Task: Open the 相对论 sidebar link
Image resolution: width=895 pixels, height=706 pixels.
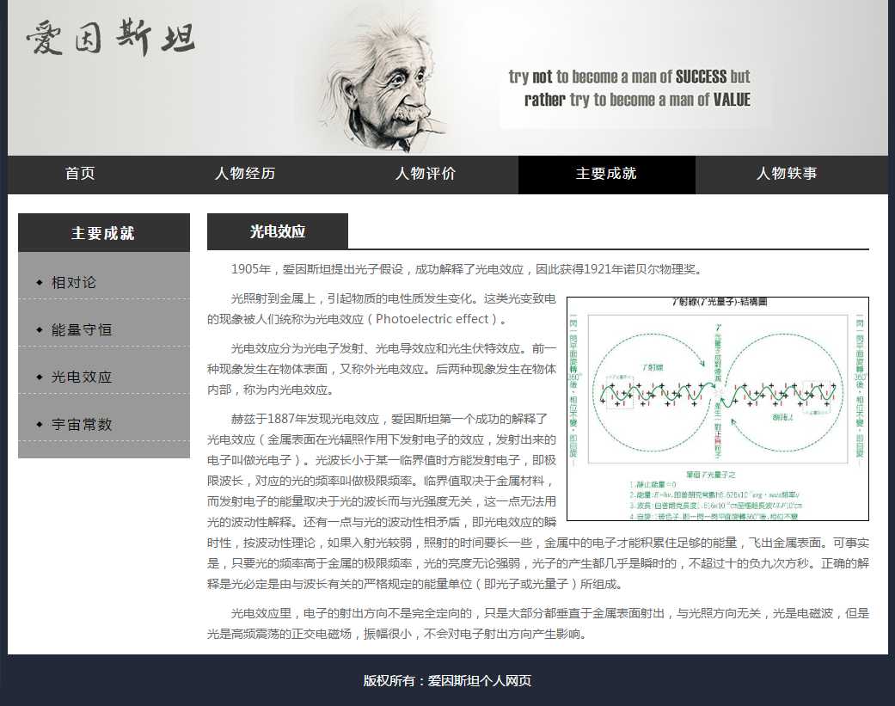Action: coord(74,283)
